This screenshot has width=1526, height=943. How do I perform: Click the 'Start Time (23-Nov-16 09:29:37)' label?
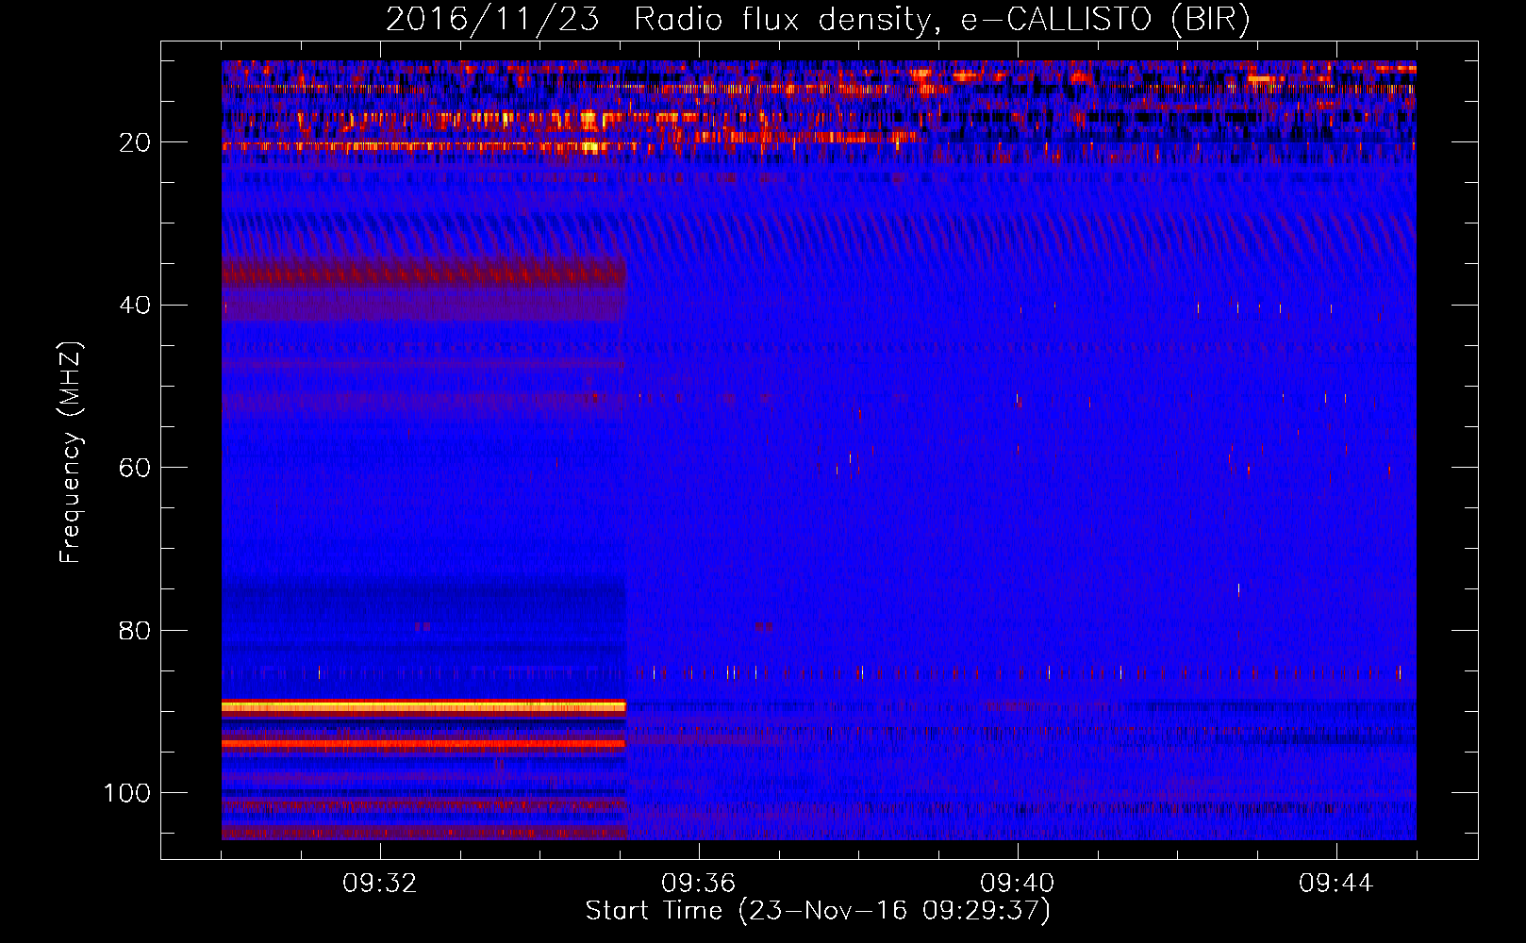point(818,911)
